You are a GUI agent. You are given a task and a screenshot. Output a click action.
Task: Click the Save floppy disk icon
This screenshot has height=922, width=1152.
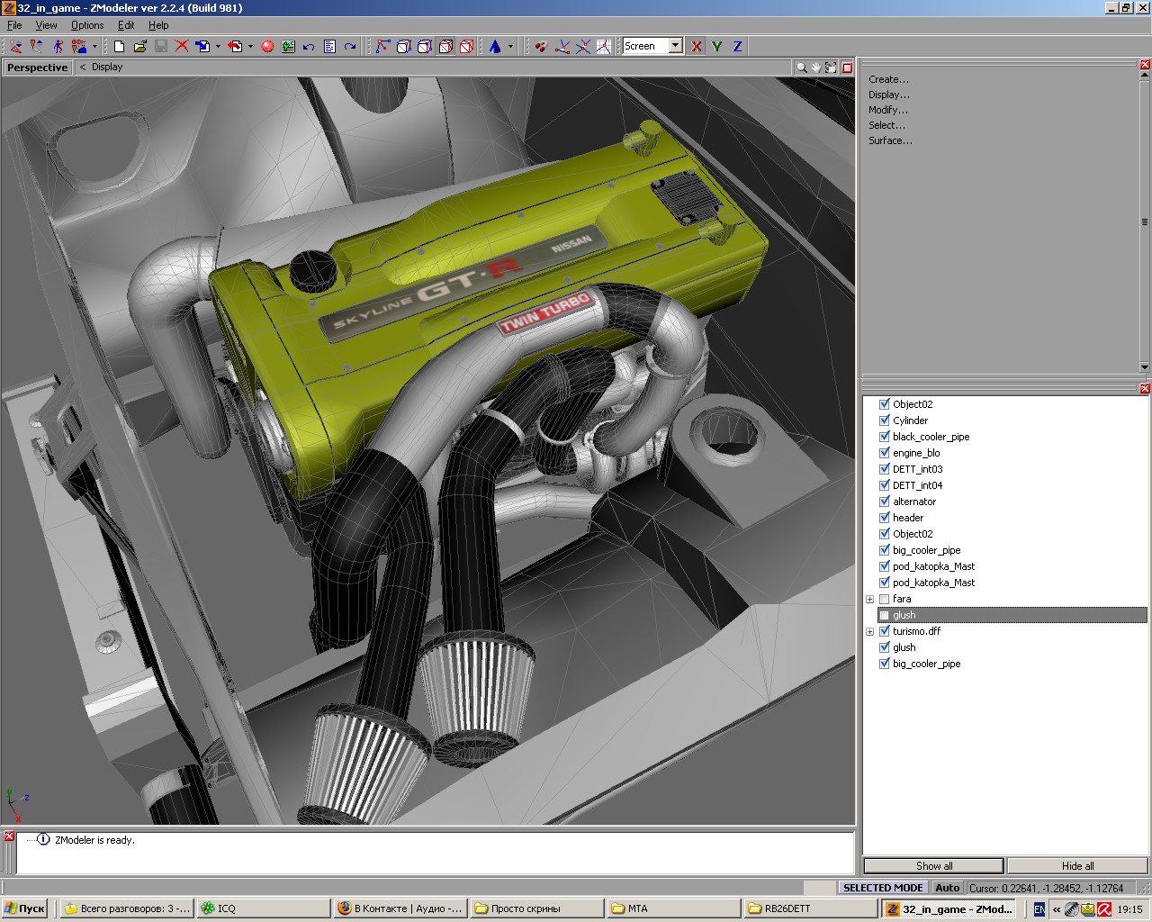point(160,46)
